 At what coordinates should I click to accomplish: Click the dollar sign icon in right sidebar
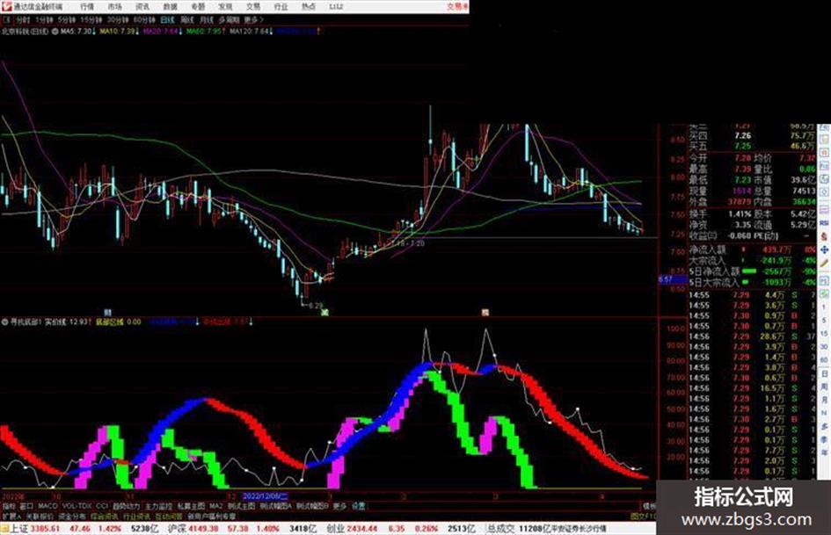click(824, 237)
